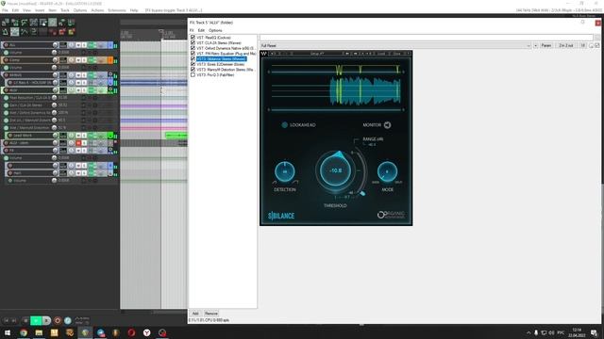Click the Add button in the FX window
This screenshot has height=339, width=604.
195,314
